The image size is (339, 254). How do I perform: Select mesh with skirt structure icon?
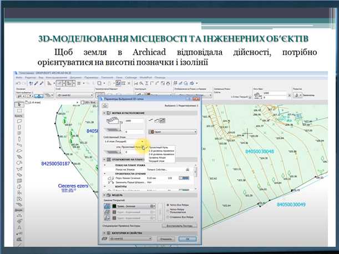coord(156,121)
